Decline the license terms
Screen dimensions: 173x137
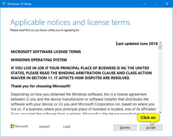tap(125, 127)
